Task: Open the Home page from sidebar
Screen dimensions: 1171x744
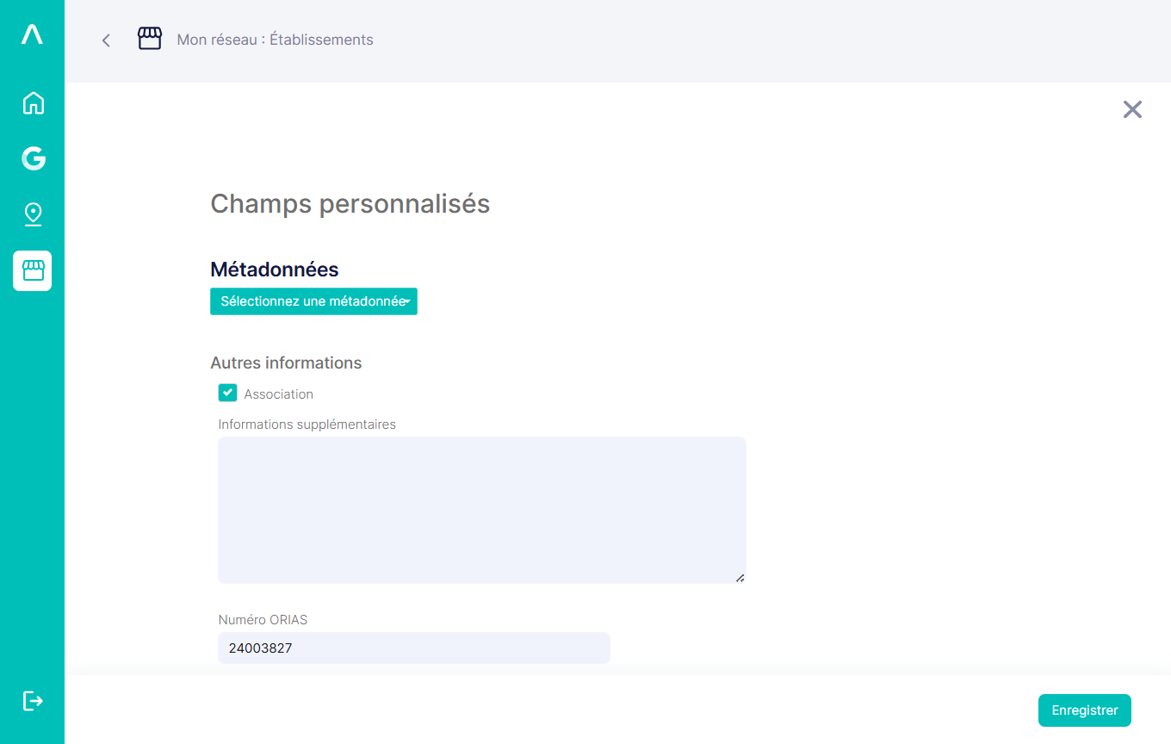Action: click(x=33, y=103)
